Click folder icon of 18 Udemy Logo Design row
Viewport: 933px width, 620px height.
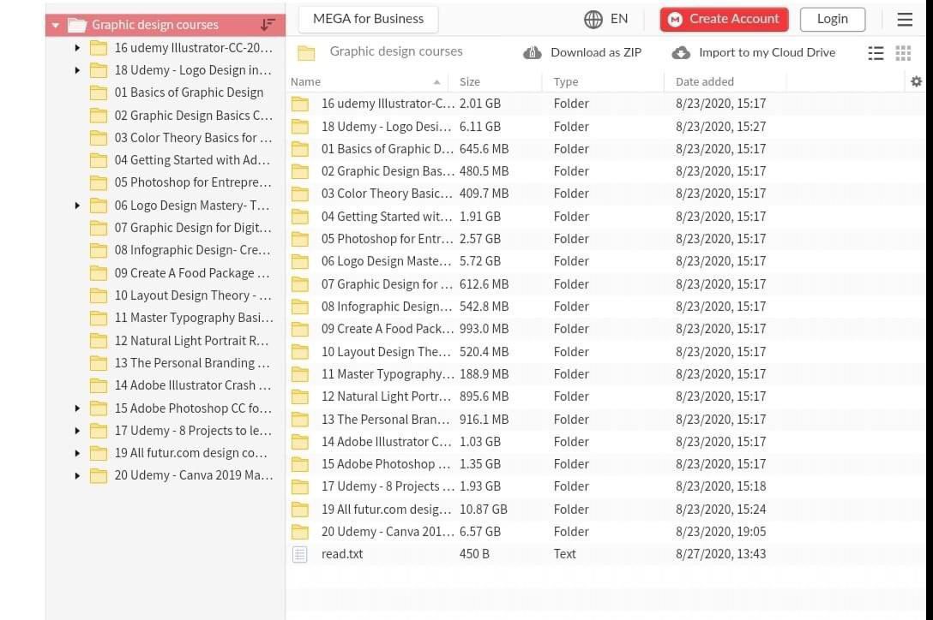[x=300, y=127]
